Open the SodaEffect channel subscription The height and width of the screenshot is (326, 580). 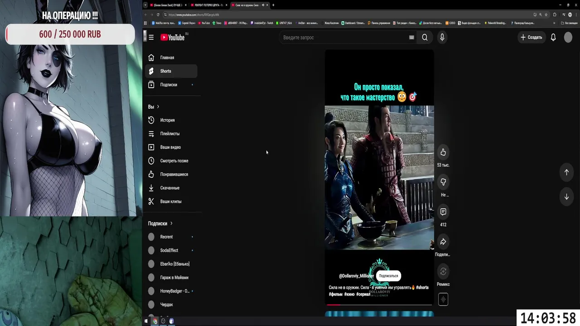click(171, 250)
